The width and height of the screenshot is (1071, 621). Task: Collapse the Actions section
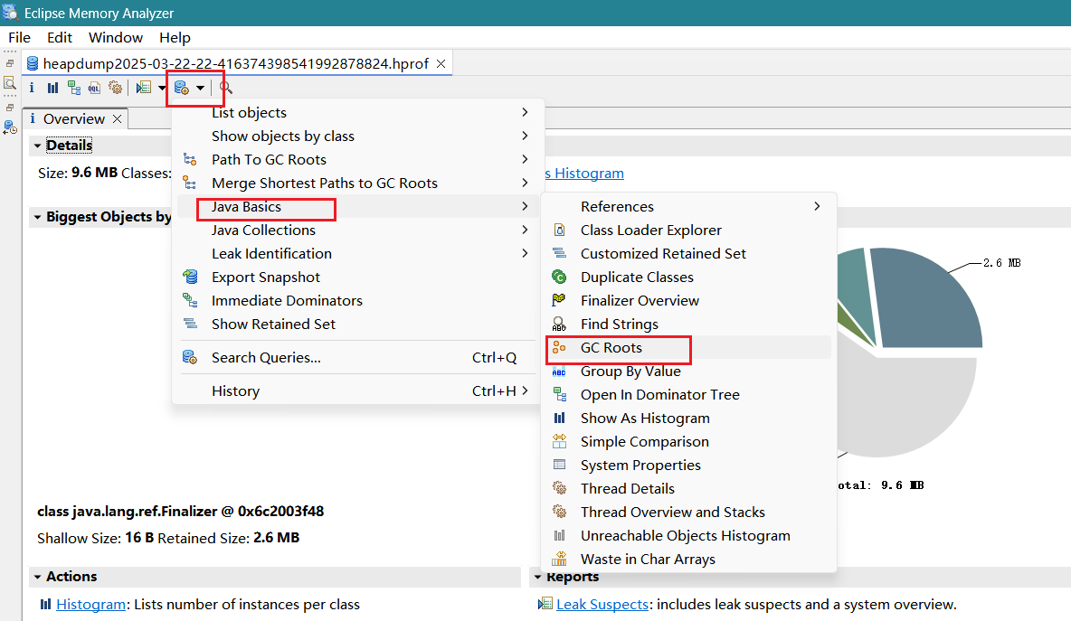point(38,577)
